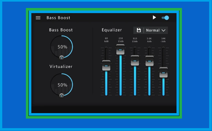
Task: Click the 230 Hz equalizer slider handle
Action: [120, 50]
